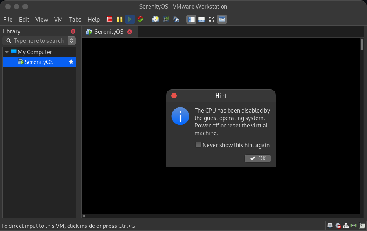The width and height of the screenshot is (367, 231).
Task: Switch to the SerenityOS tab
Action: [109, 32]
